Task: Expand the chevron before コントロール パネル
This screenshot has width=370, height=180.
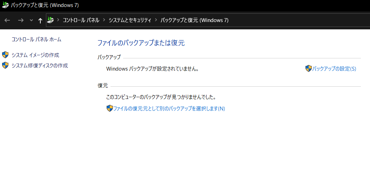Action: (58, 20)
